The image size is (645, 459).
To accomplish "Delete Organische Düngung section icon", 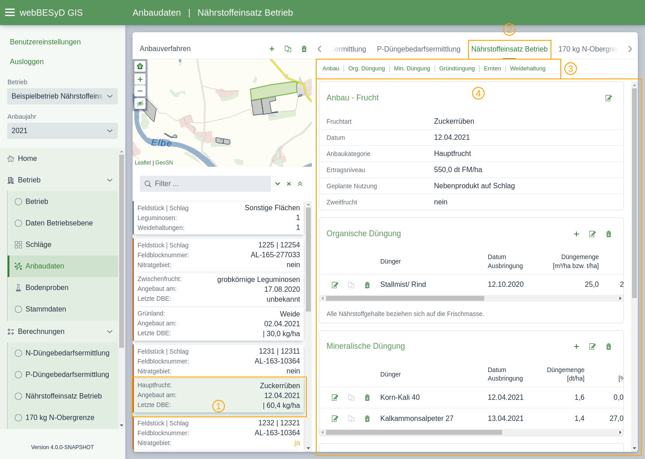I will tap(609, 234).
